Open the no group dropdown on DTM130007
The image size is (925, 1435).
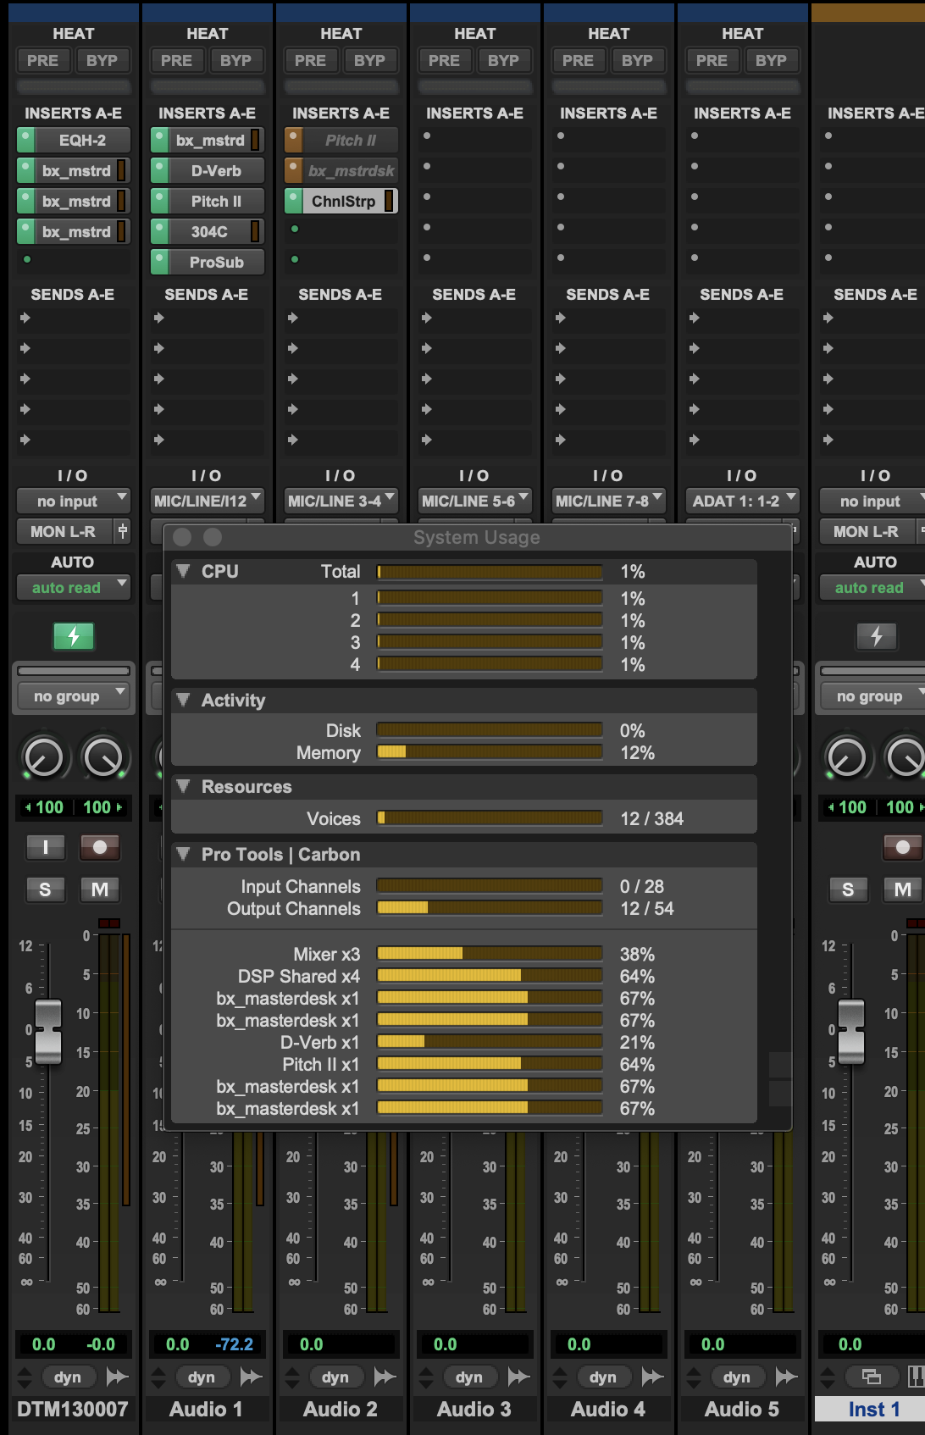(x=74, y=696)
